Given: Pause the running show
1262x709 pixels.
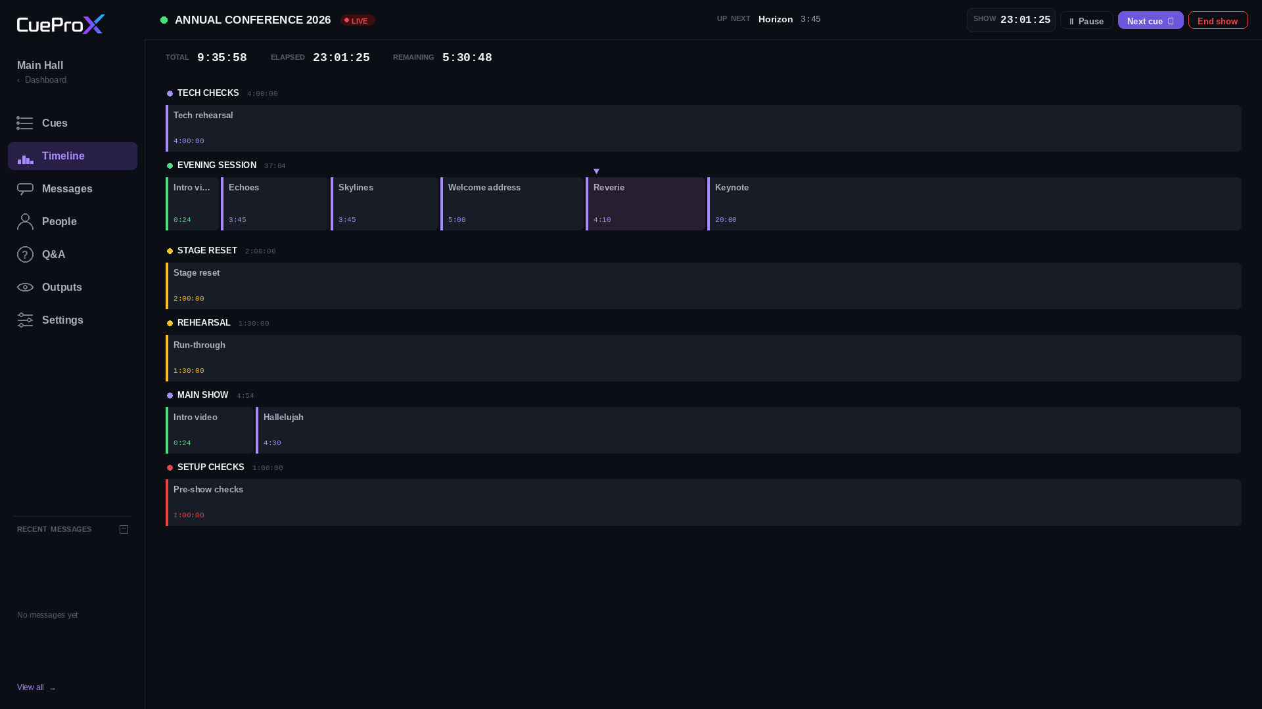Looking at the screenshot, I should (x=1087, y=20).
